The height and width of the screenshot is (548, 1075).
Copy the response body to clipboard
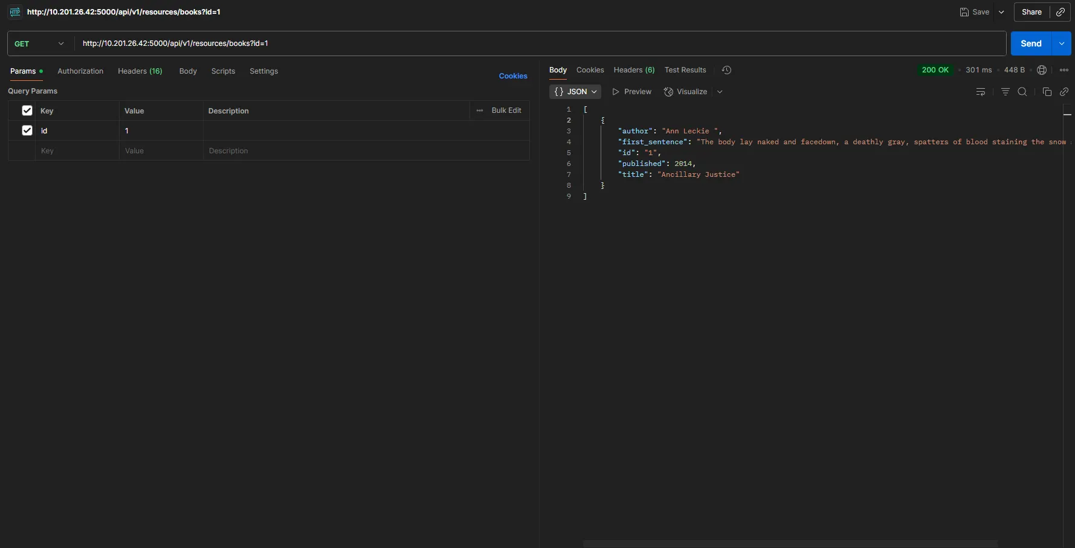1047,92
